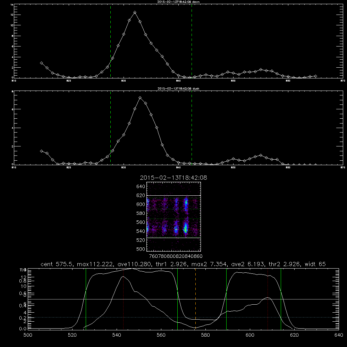Click the green vertical line near 589 in bottom plot
Screen dimensions: 347x347
[x=226, y=299]
